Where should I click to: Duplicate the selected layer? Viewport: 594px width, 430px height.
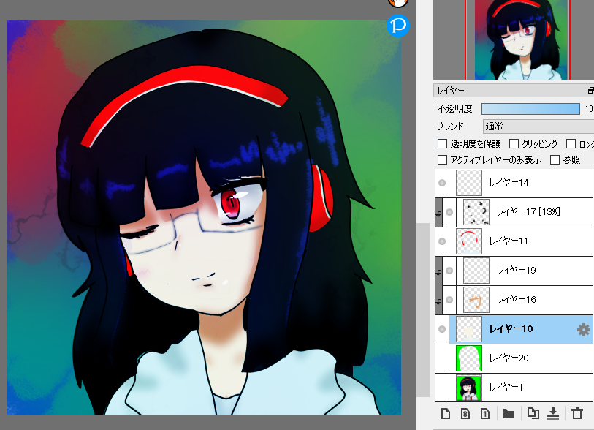(533, 413)
